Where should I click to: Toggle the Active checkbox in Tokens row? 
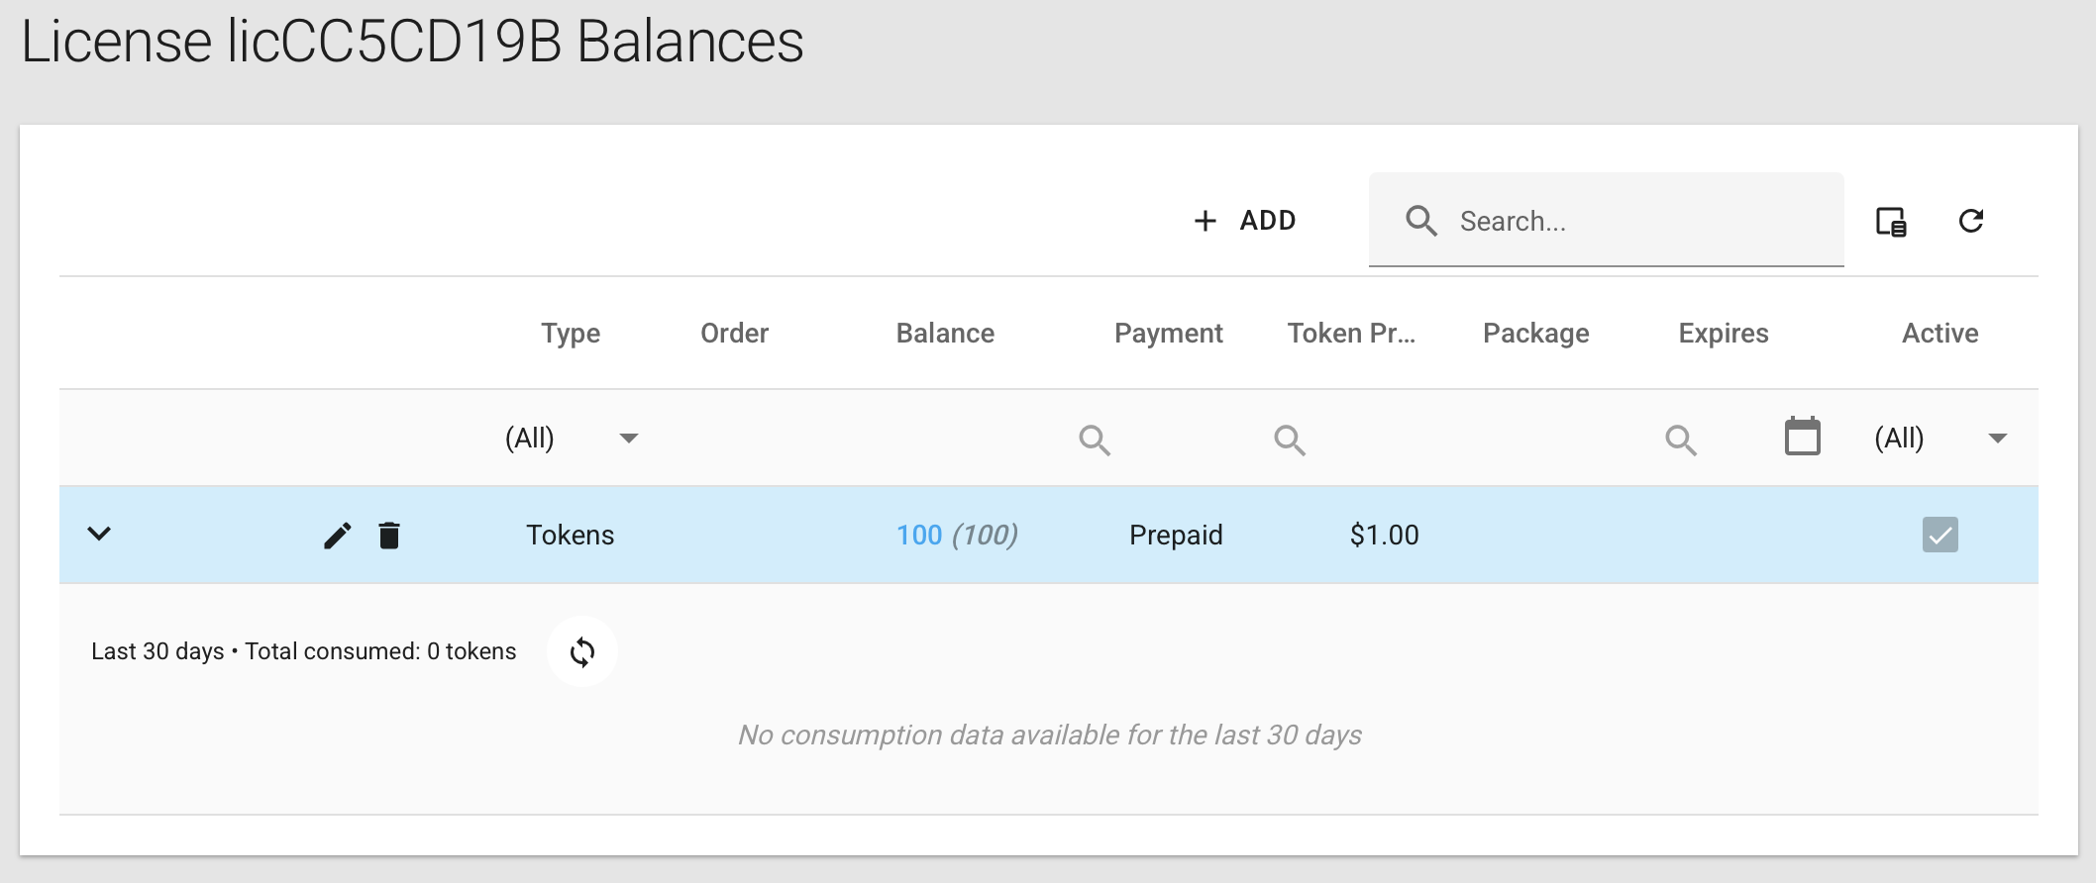[x=1939, y=535]
